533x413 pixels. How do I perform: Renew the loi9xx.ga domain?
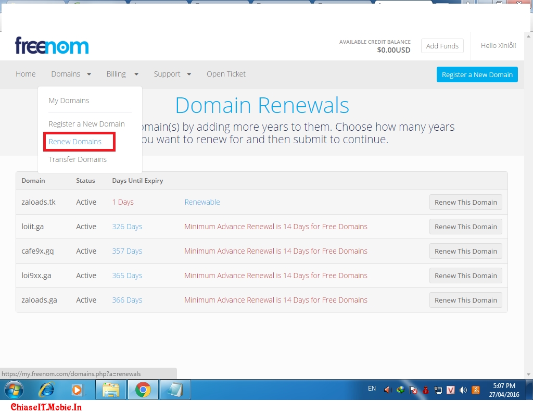pos(466,276)
